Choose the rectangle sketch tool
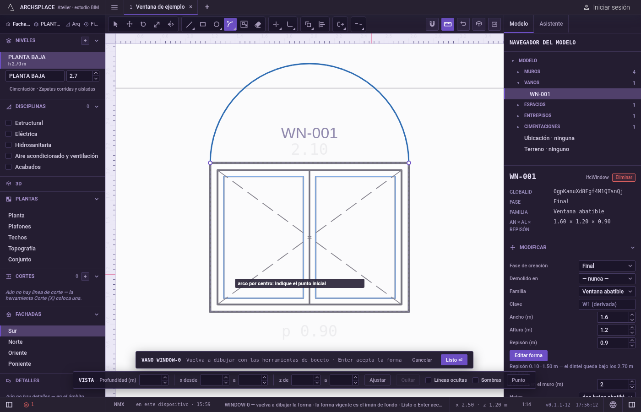This screenshot has height=412, width=641. [x=203, y=24]
